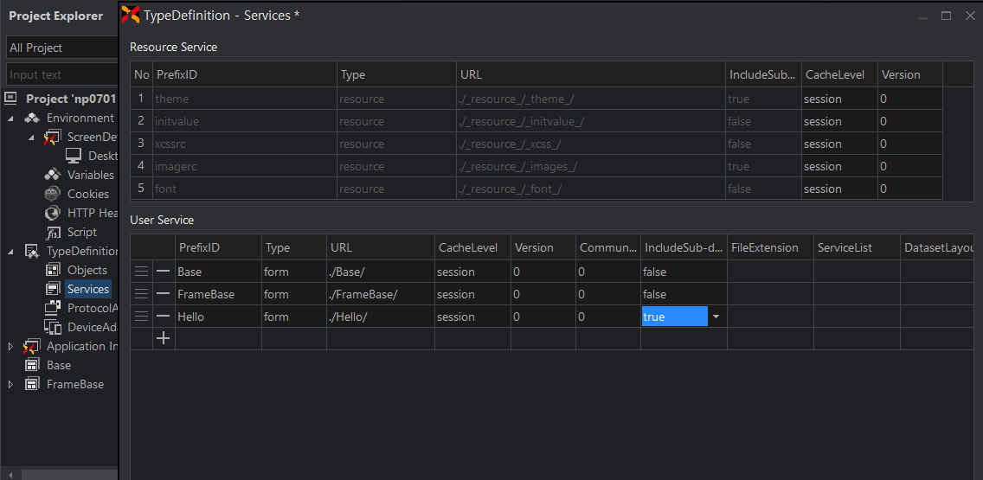Click the selected true IncludeSub-directory value of Hello
The image size is (983, 480).
[675, 317]
